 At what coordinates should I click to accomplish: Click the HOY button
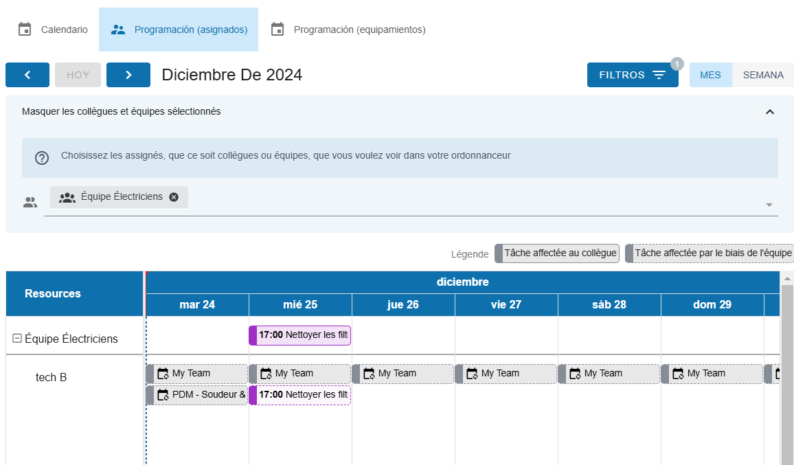tap(78, 75)
